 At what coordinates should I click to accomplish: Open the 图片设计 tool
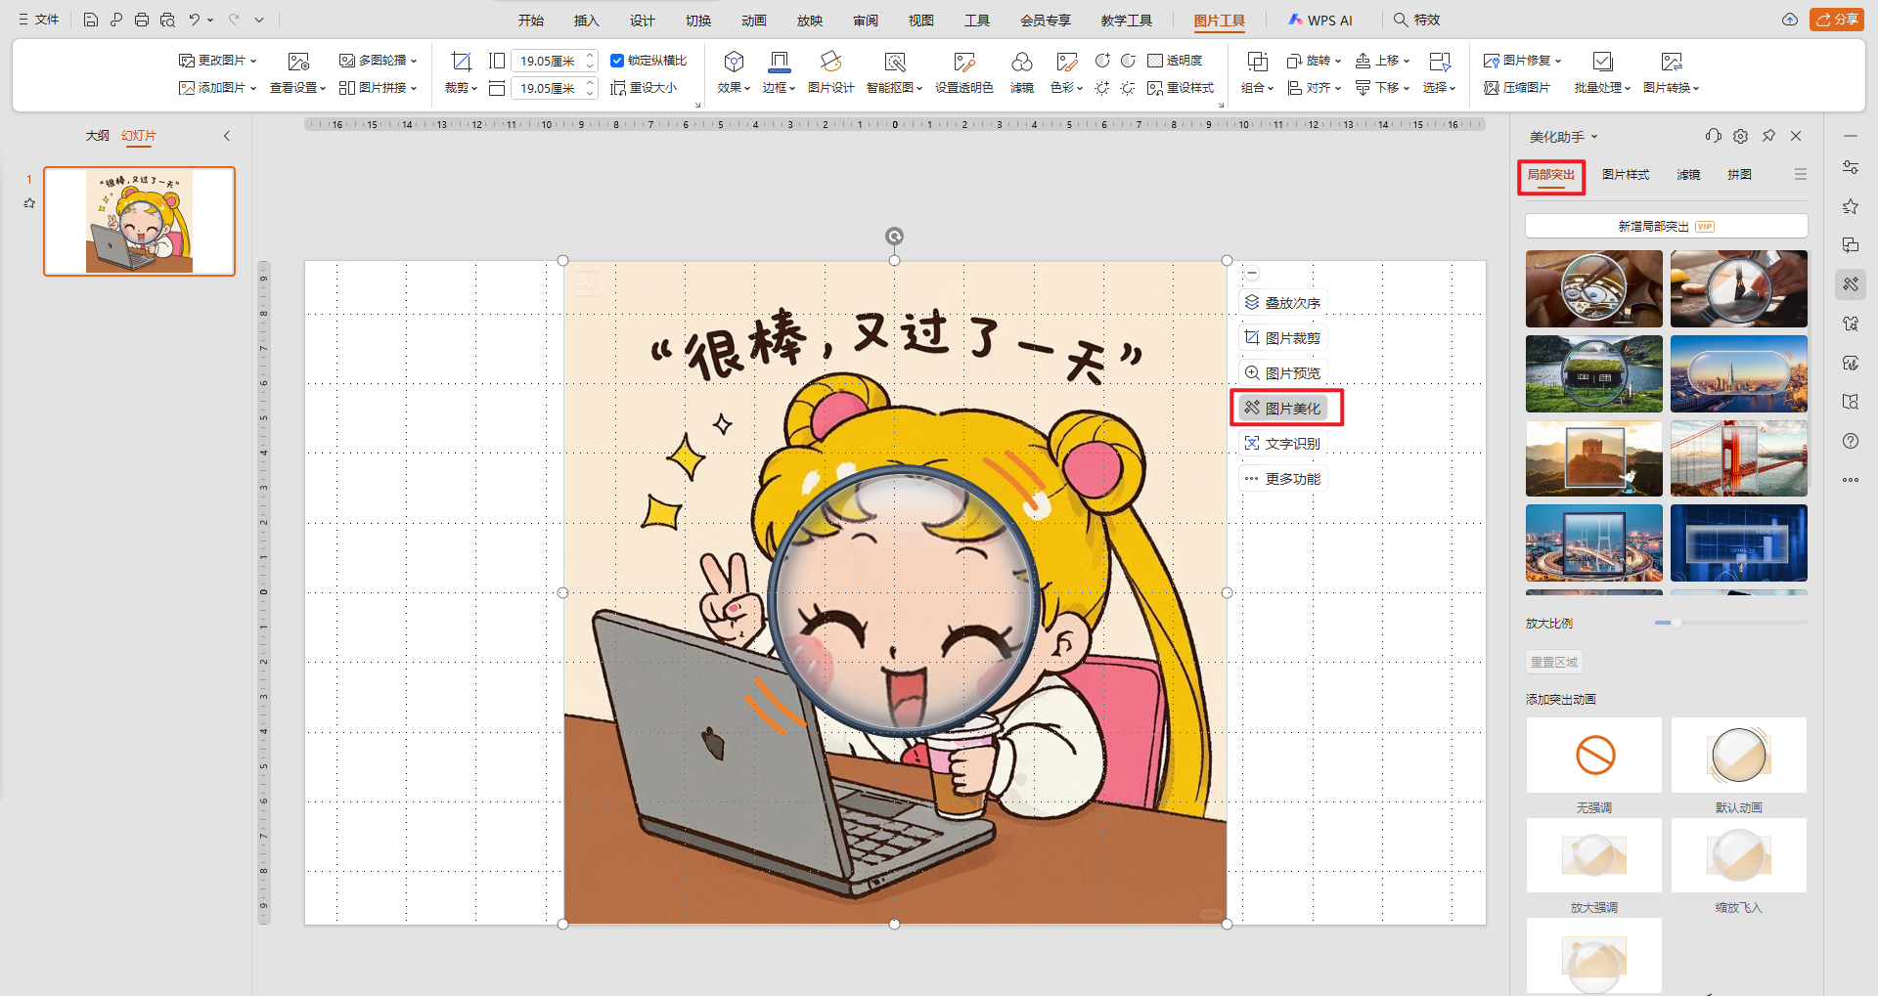pyautogui.click(x=830, y=73)
